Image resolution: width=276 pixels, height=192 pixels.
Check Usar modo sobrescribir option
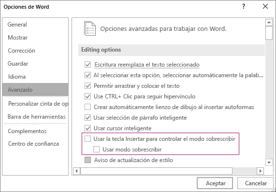(x=96, y=150)
